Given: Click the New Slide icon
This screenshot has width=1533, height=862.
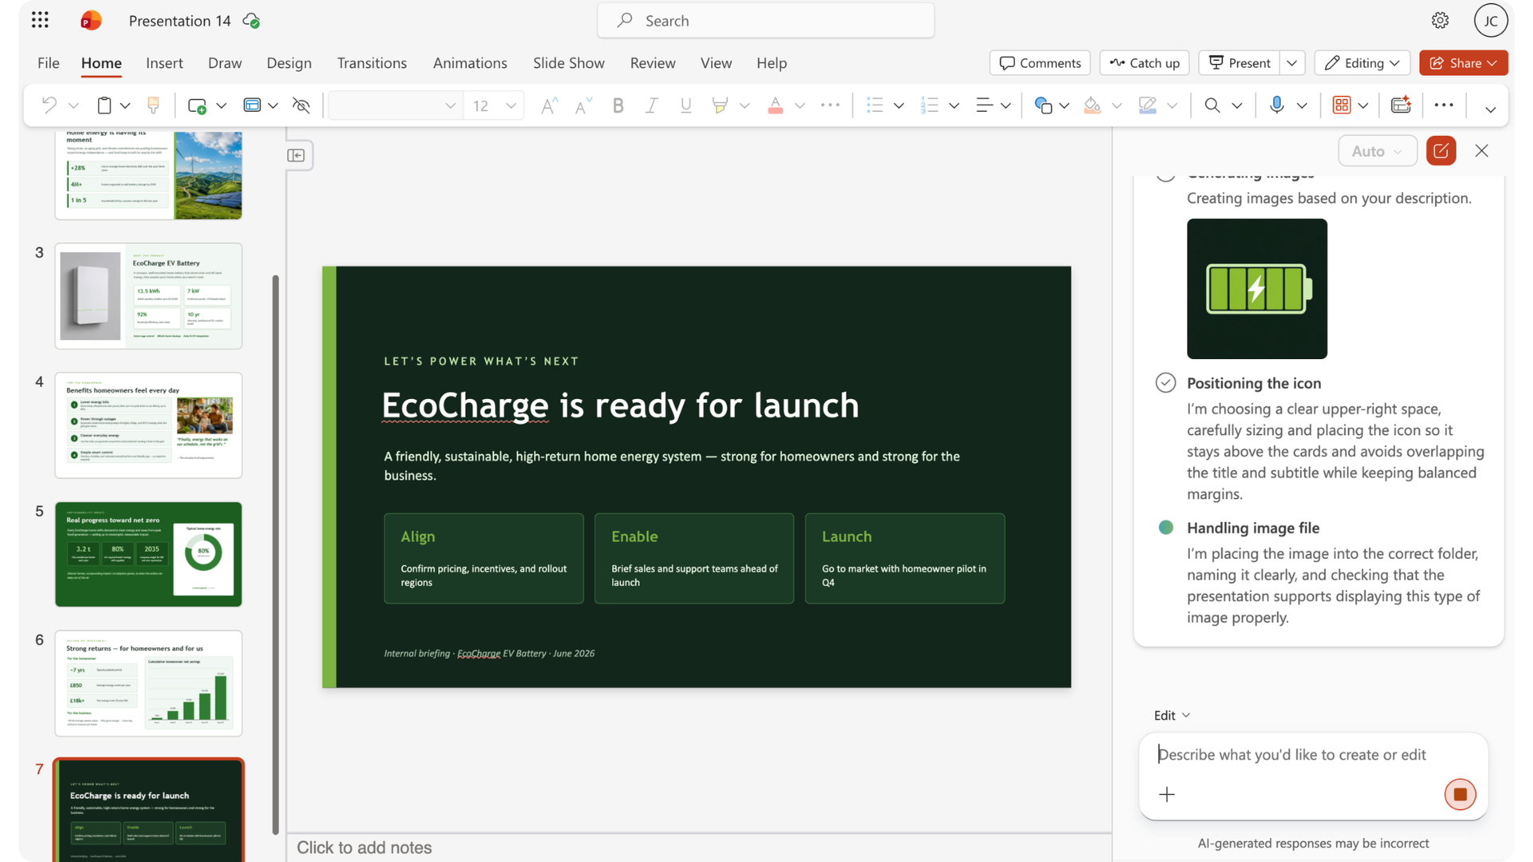Looking at the screenshot, I should (197, 105).
